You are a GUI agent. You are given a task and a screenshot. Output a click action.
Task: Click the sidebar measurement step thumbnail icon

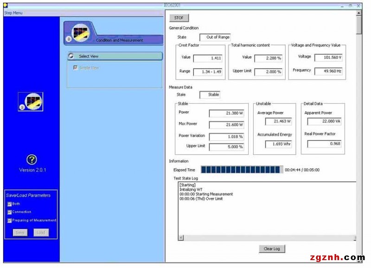(31, 102)
